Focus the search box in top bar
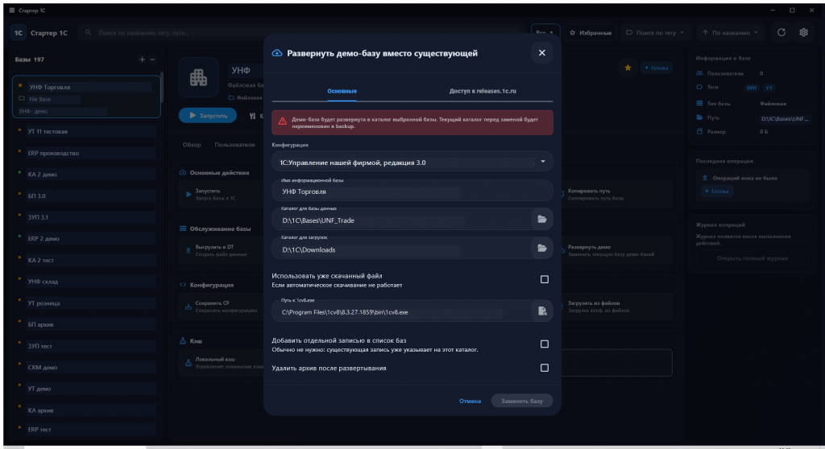The image size is (825, 449). (x=303, y=33)
